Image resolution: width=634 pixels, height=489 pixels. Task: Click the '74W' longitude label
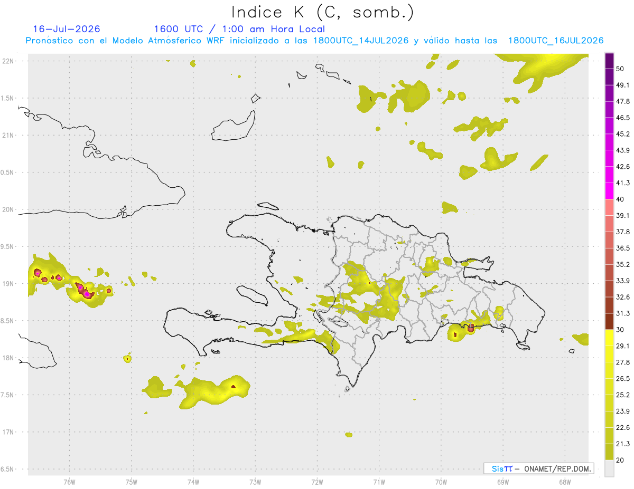[193, 482]
